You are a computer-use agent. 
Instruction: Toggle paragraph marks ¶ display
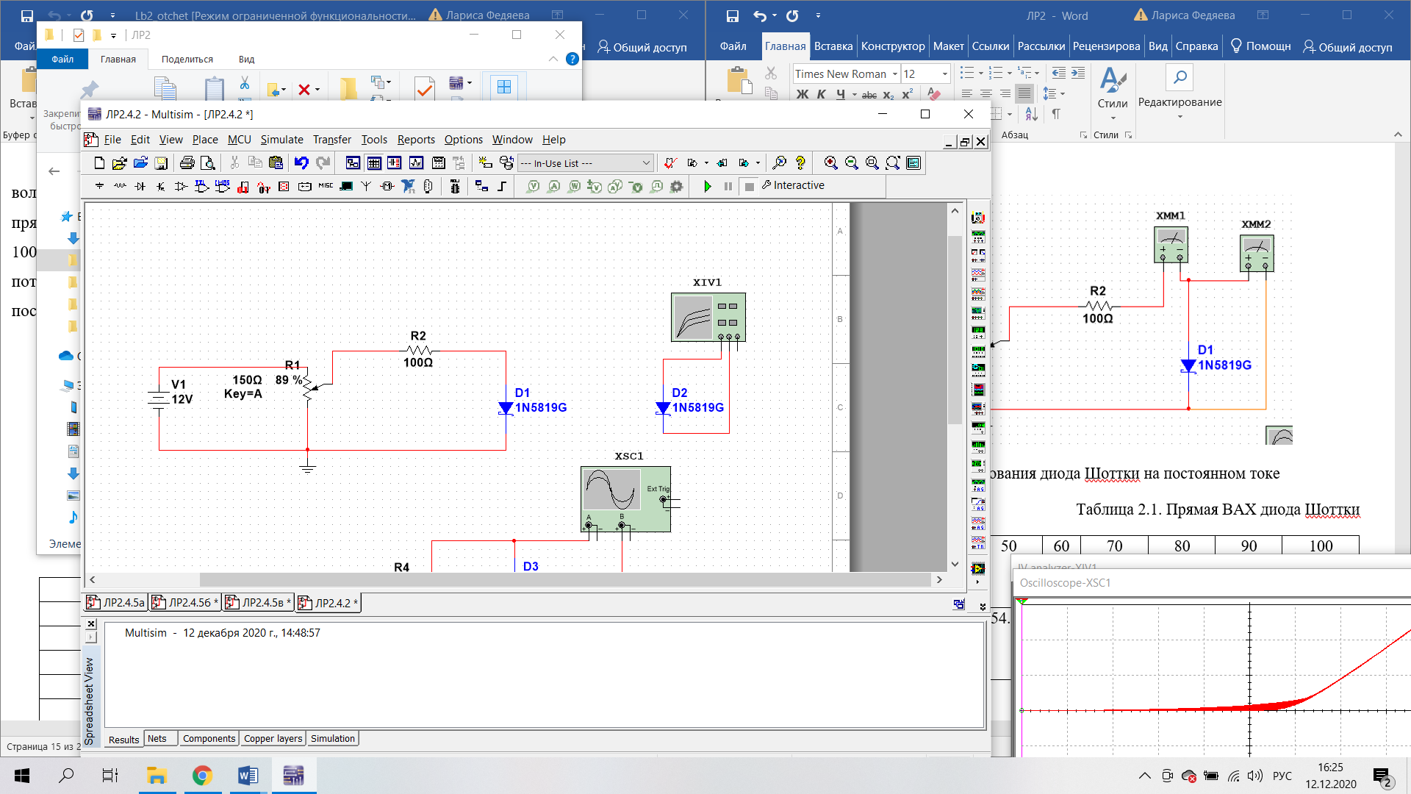click(1056, 114)
